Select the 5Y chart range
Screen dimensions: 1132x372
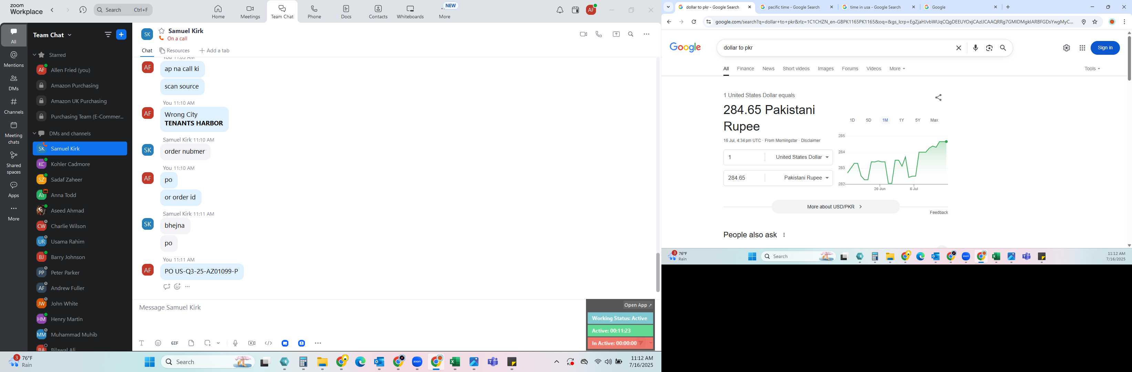[x=917, y=120]
